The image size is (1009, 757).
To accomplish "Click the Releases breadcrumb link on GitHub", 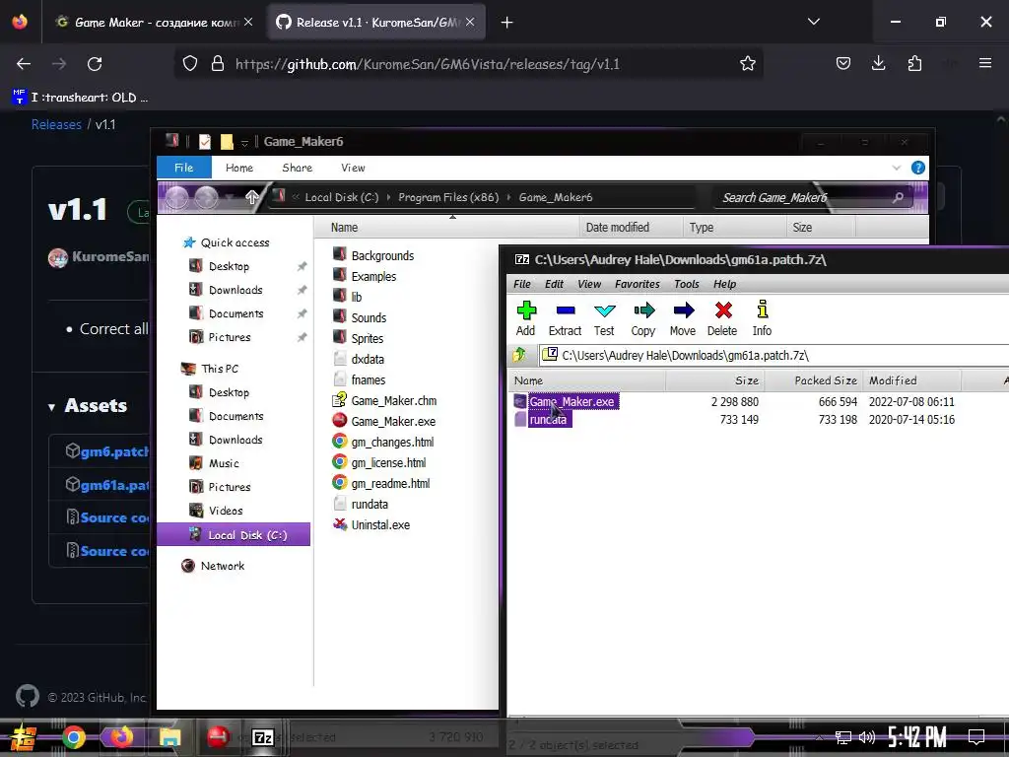I will 56,124.
